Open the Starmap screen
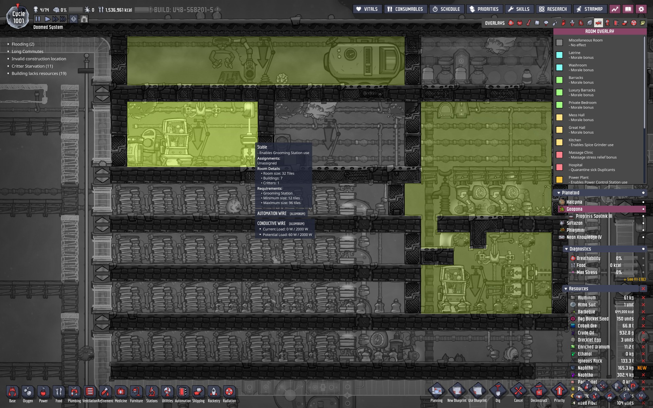The width and height of the screenshot is (653, 408). [589, 9]
